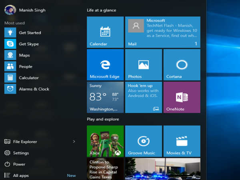This screenshot has width=240, height=180.
Task: Open the Cortana tile
Action: (182, 65)
